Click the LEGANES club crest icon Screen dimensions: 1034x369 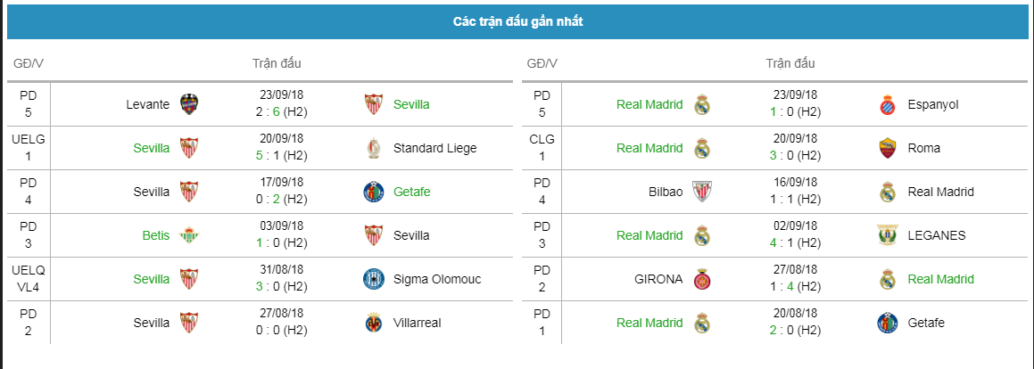[889, 235]
